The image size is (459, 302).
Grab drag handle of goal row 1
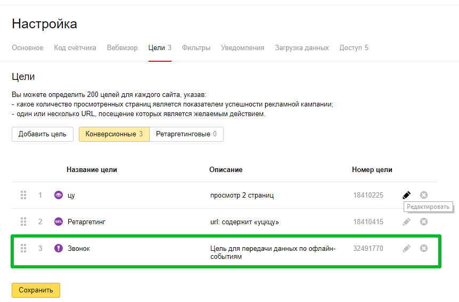tap(23, 195)
